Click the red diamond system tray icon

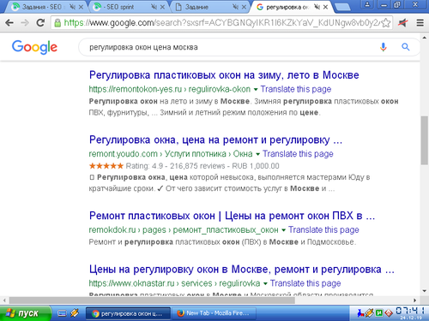pyautogui.click(x=389, y=313)
